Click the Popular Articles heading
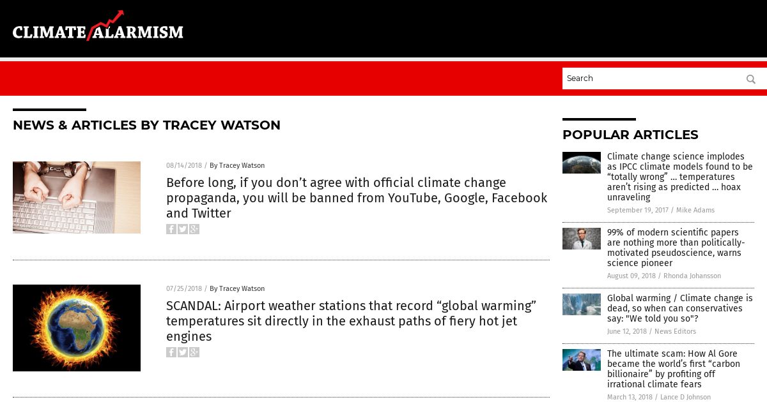This screenshot has width=767, height=402. pos(630,135)
